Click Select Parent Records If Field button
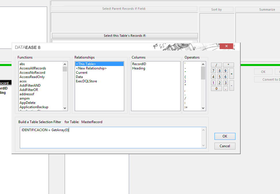The image size is (280, 194). (124, 9)
